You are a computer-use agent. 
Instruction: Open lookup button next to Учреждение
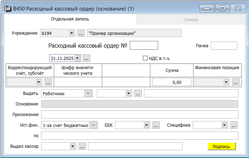pos(81,33)
